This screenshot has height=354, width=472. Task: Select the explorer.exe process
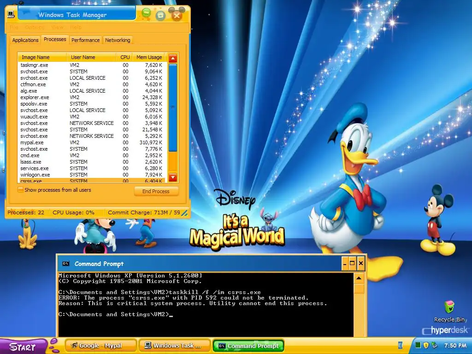point(92,98)
